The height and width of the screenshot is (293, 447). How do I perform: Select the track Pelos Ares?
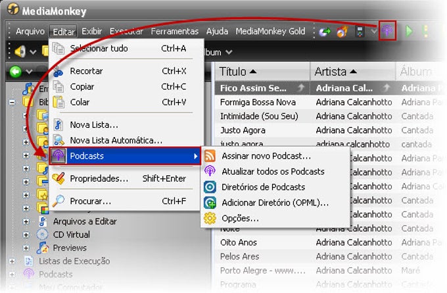pos(239,256)
